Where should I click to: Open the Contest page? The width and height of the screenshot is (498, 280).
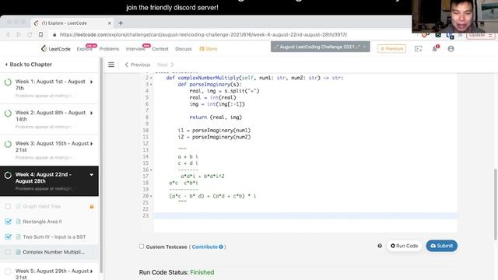(160, 49)
